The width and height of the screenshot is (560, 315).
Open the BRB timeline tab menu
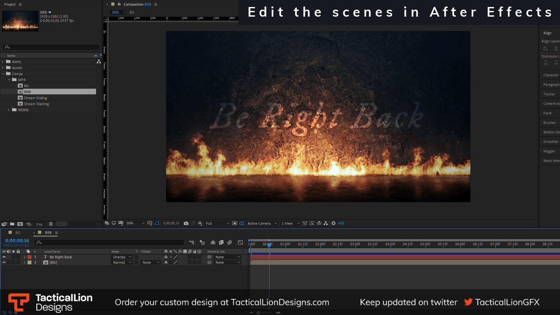coord(56,233)
